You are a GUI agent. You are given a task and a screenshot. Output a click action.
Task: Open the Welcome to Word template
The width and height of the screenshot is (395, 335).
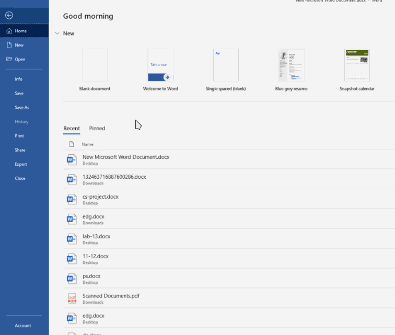pos(160,70)
